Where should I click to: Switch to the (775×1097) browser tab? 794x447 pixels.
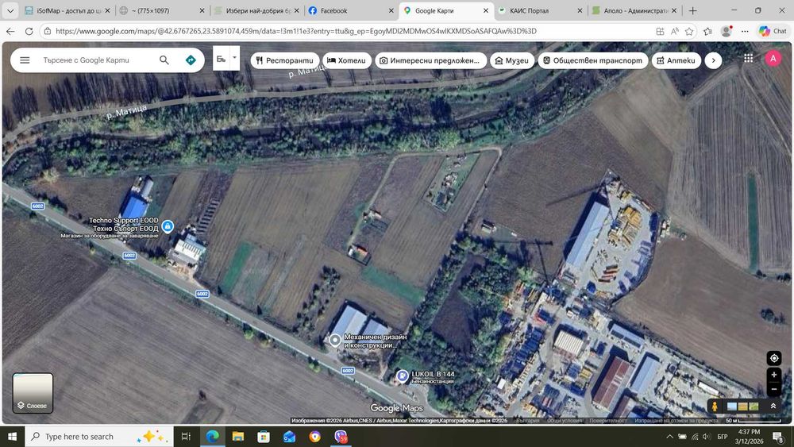(x=160, y=10)
